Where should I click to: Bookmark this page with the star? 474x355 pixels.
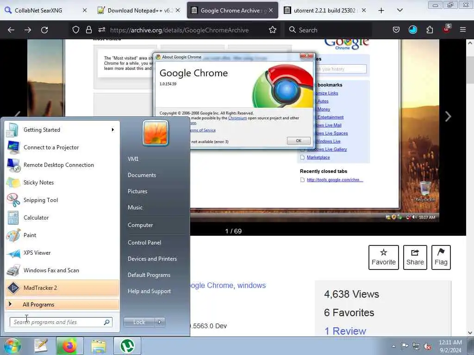[273, 30]
